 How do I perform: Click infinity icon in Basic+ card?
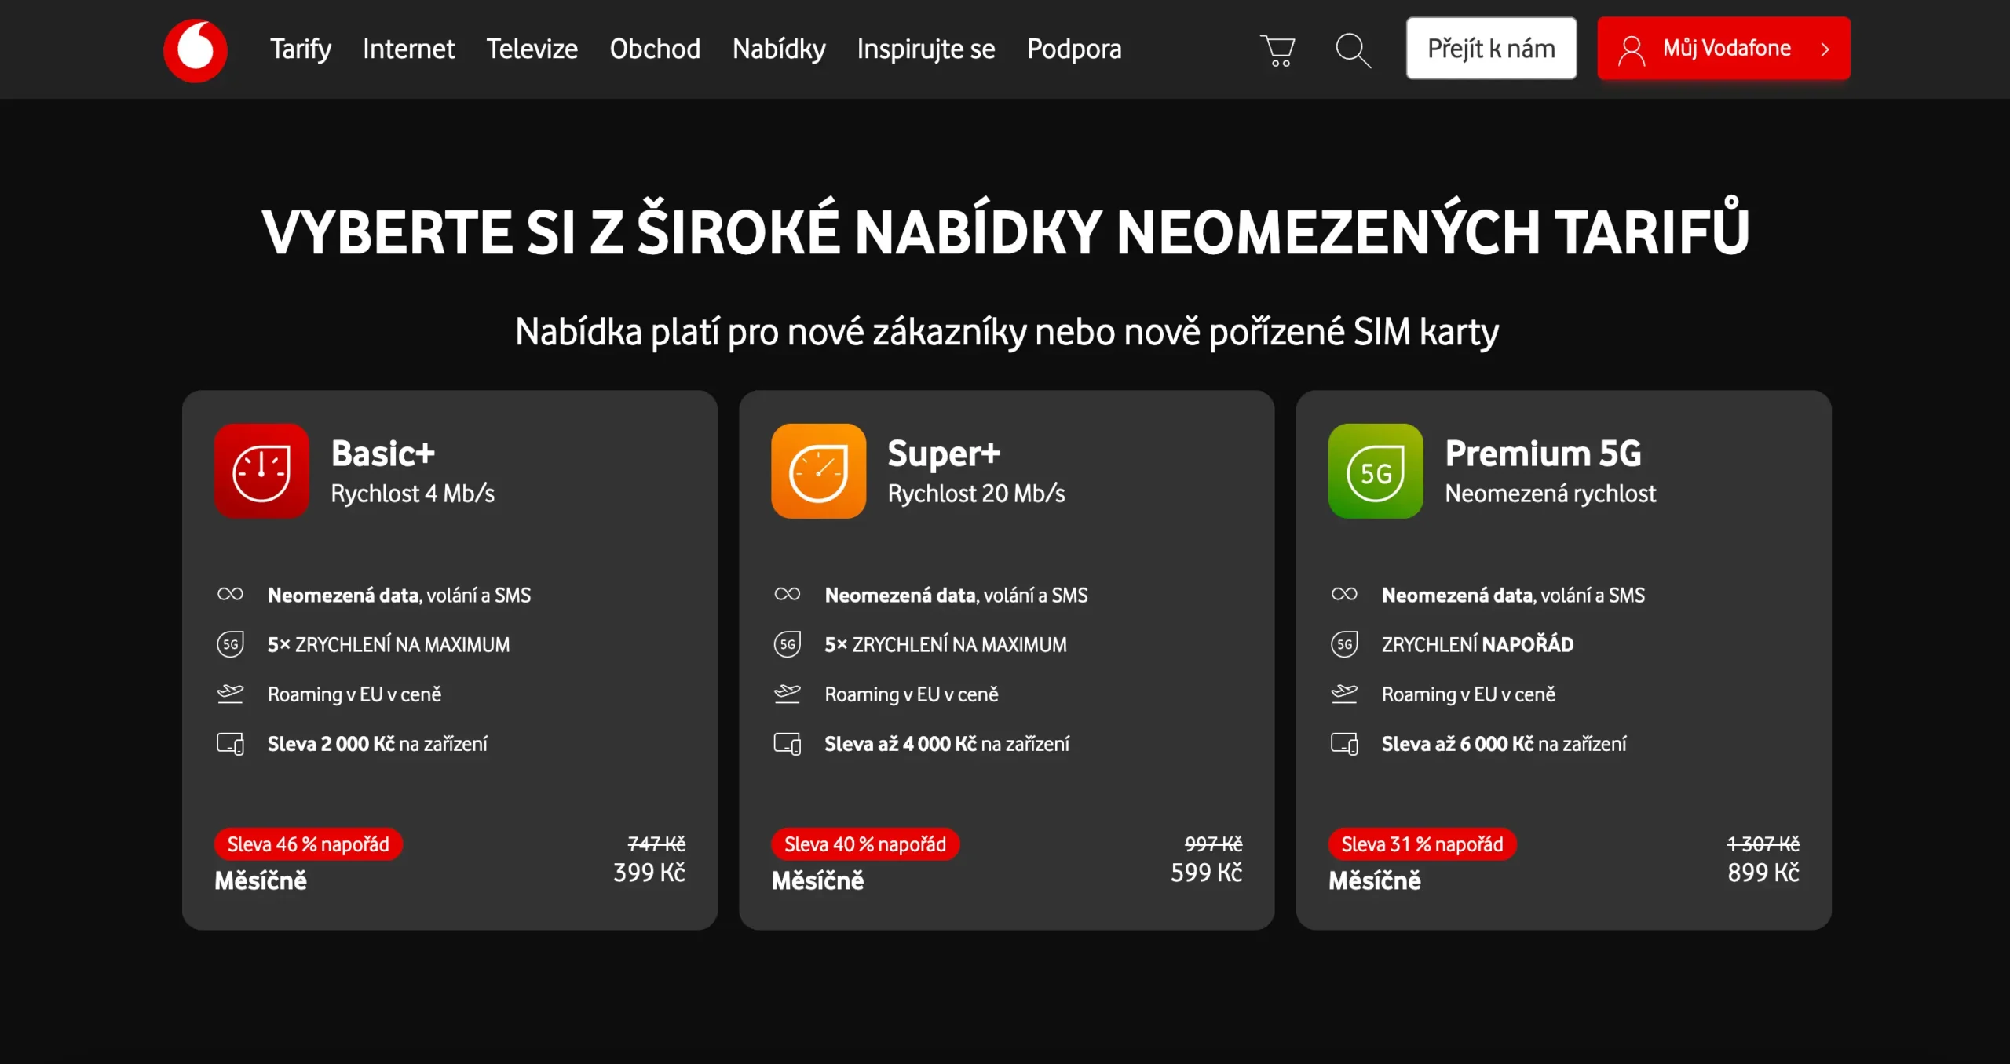coord(230,594)
